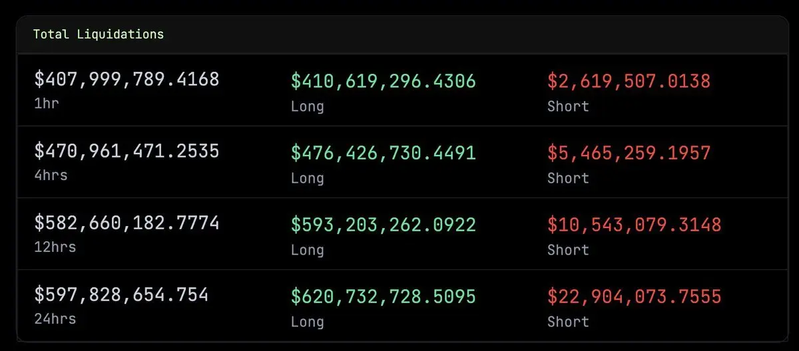Click the 24hrs timeframe label
799x351 pixels.
click(55, 318)
